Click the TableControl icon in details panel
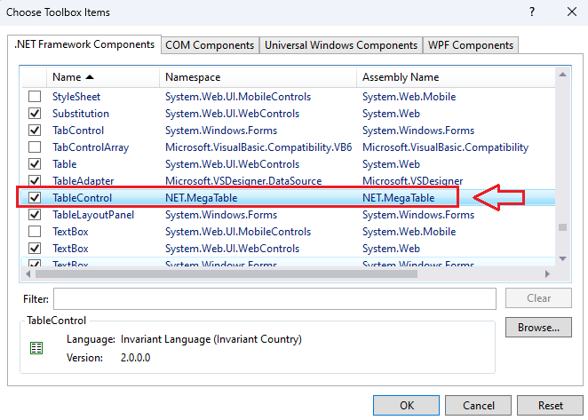Viewport: 588px width, 420px height. [36, 348]
